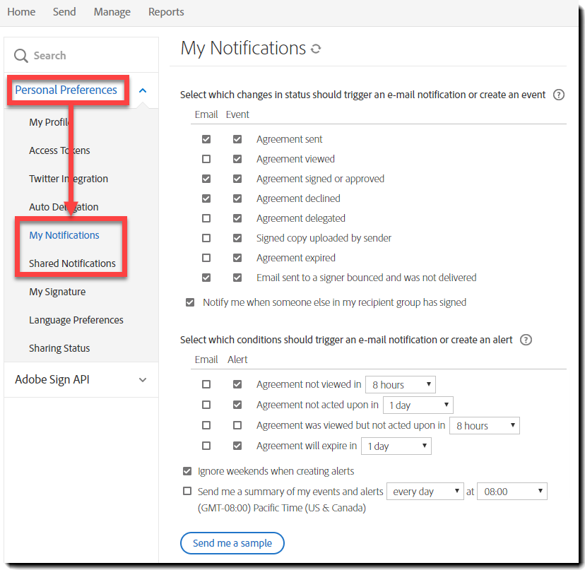Toggle notify when recipient group member signs
585x570 pixels.
tap(189, 302)
